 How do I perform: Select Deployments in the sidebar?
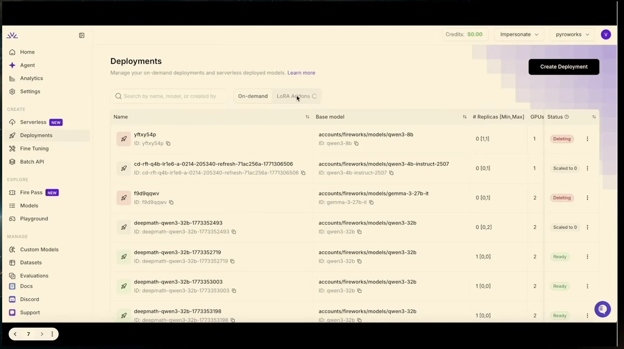point(48,135)
